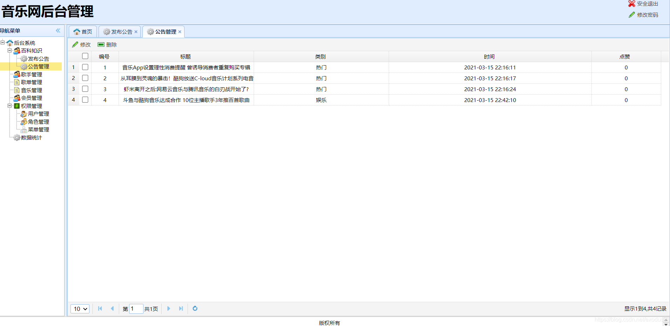Click the 安全退出 red X icon
The image size is (670, 326).
(x=632, y=4)
